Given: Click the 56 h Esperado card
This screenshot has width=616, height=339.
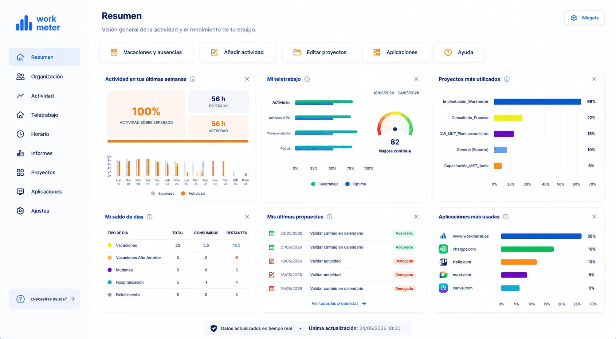Looking at the screenshot, I should (x=218, y=102).
